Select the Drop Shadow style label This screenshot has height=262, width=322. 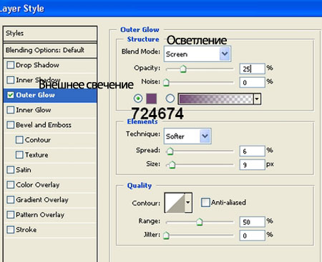point(37,65)
